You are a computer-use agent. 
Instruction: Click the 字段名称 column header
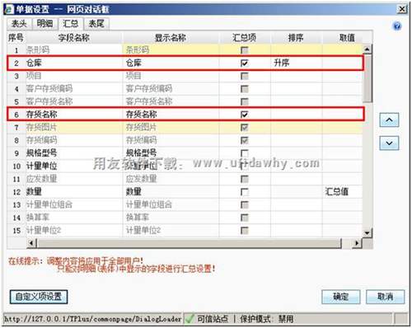click(x=74, y=38)
